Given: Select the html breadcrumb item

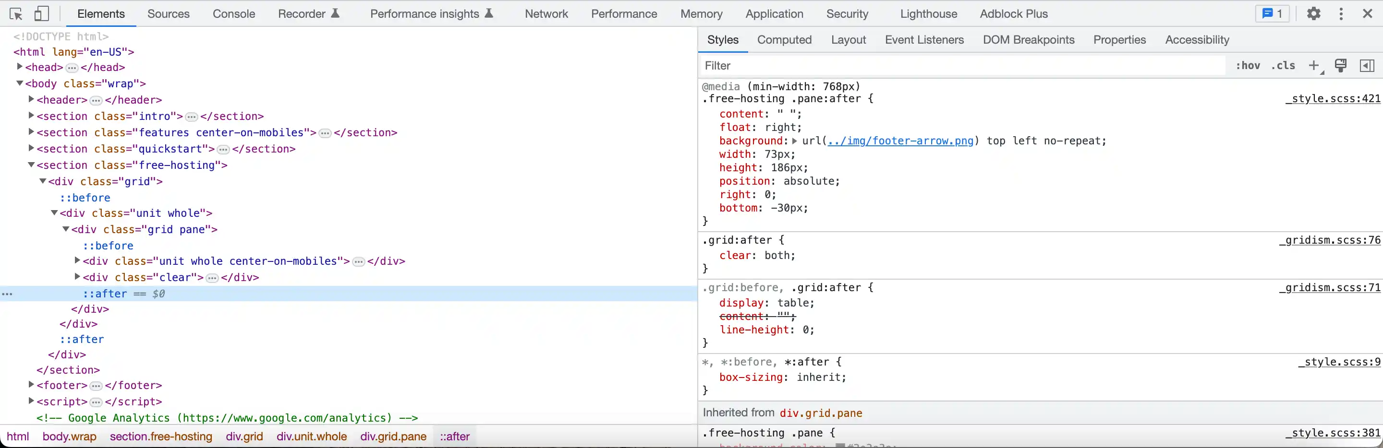Looking at the screenshot, I should click(x=18, y=437).
